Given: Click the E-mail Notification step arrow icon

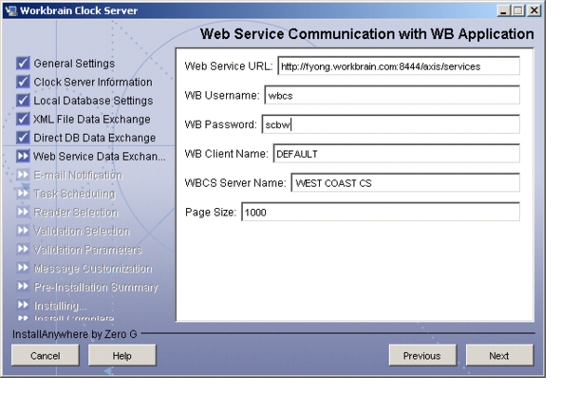Looking at the screenshot, I should coord(23,175).
